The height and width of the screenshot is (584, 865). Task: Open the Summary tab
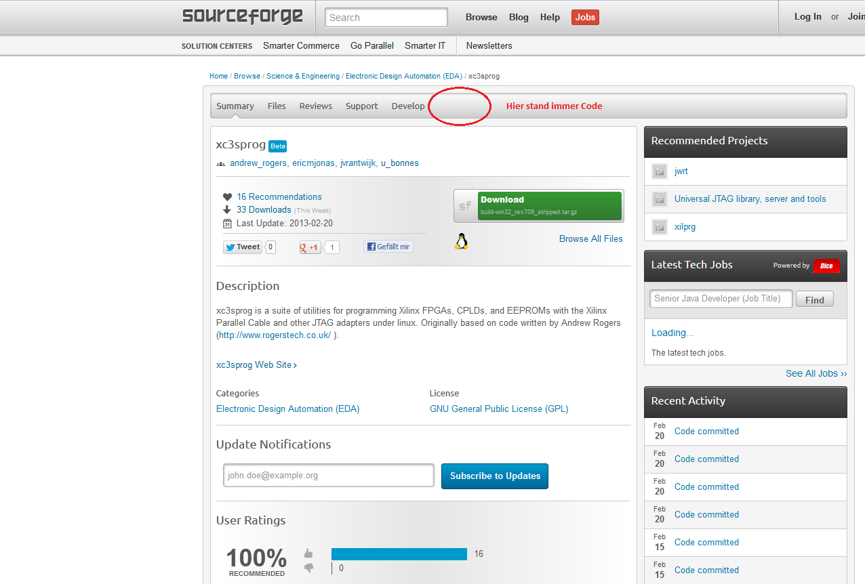[235, 106]
